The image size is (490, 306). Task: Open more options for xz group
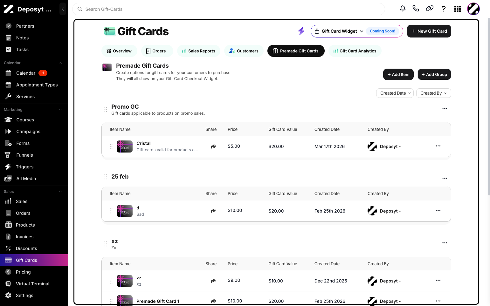(445, 243)
